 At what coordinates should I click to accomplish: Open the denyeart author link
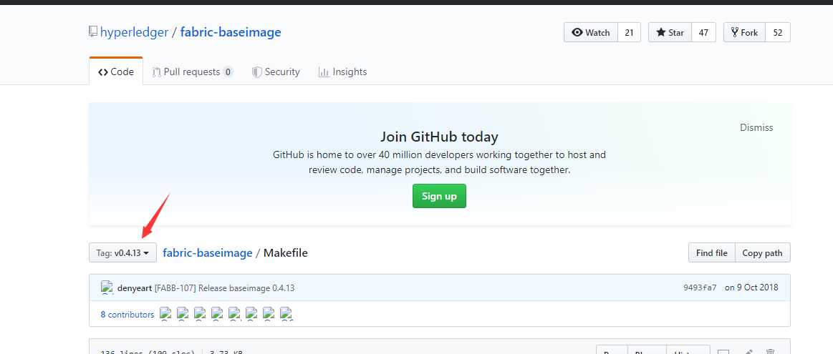(x=135, y=288)
